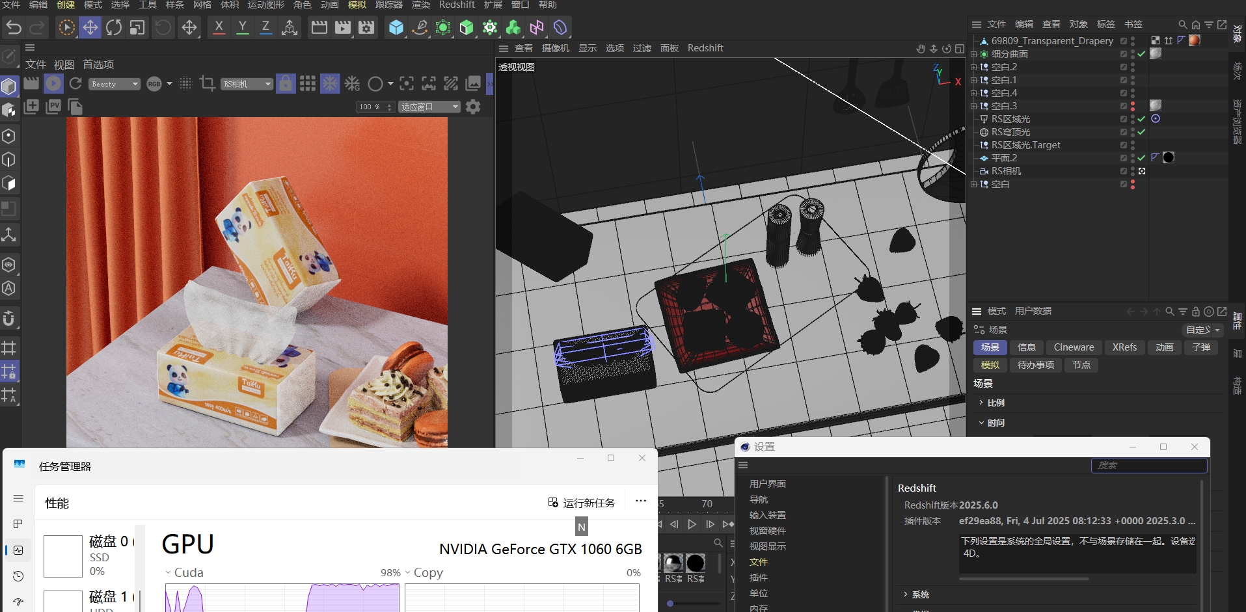
Task: Click the black material tag on 平面.2
Action: [1169, 157]
